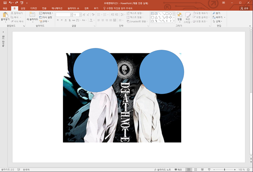
Task: Select the straight line shape in gallery
Action: tap(160, 13)
